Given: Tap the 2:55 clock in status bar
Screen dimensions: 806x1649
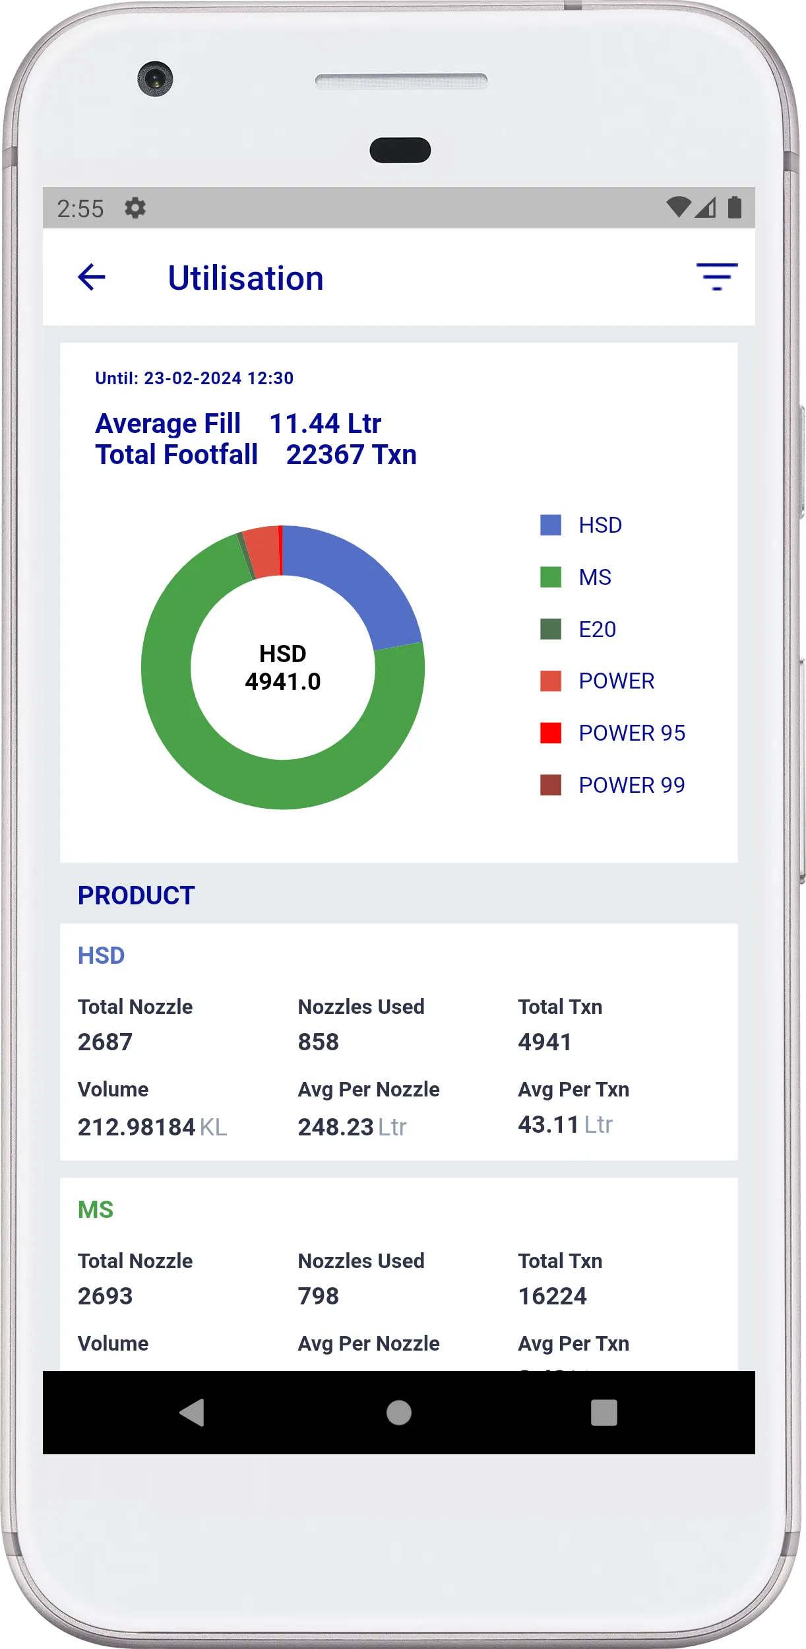Looking at the screenshot, I should [80, 209].
